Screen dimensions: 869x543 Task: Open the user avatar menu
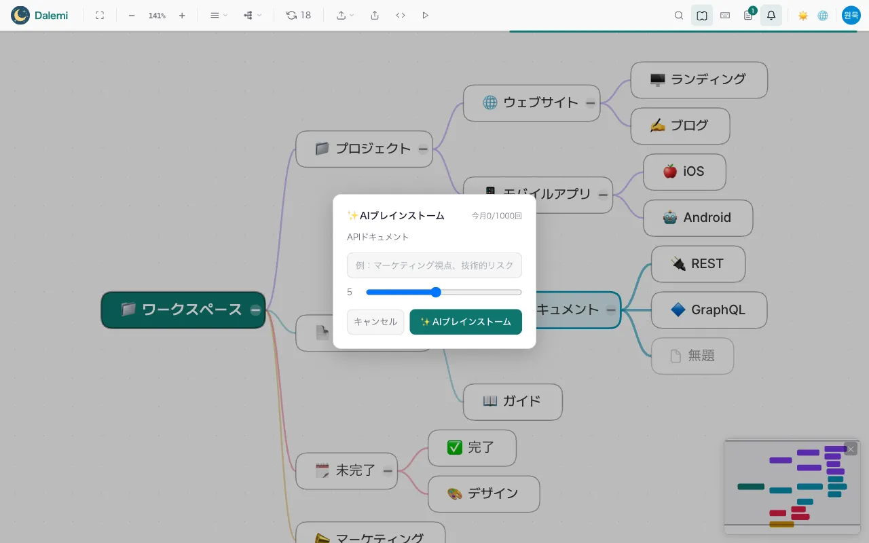(x=851, y=15)
